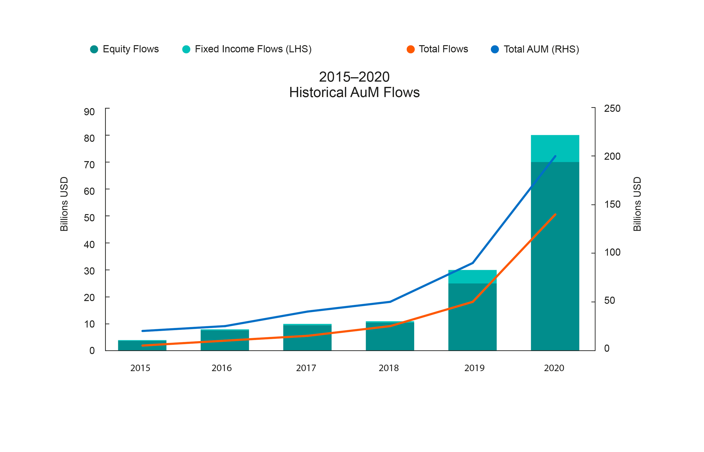Click the 'Historical AuM Flows' subtitle
Viewport: 704px width, 452px height.
tap(354, 92)
